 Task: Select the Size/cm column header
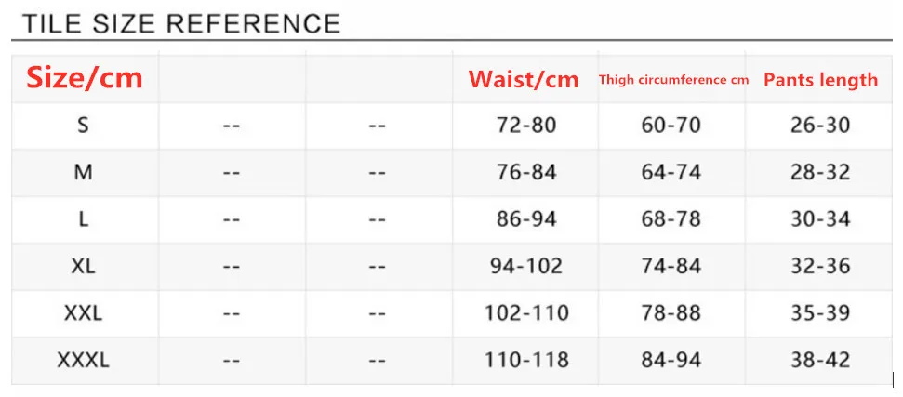tap(85, 78)
